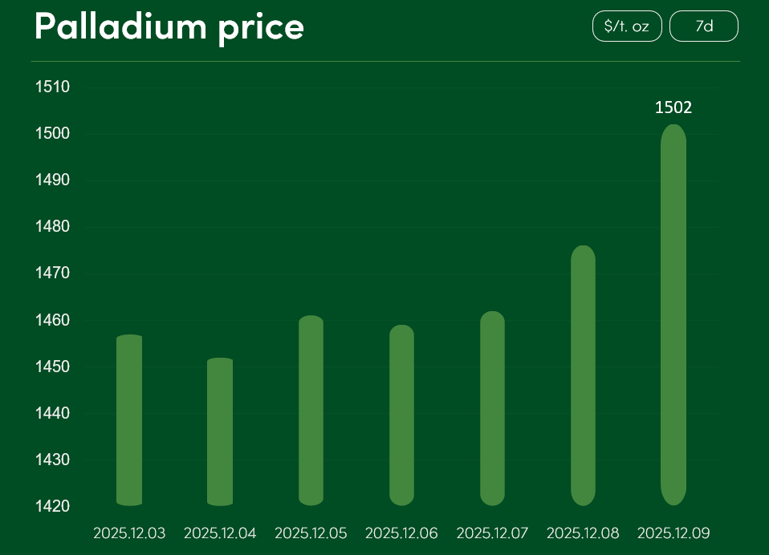Click the 1510 y-axis value
Image resolution: width=769 pixels, height=555 pixels.
tap(53, 87)
